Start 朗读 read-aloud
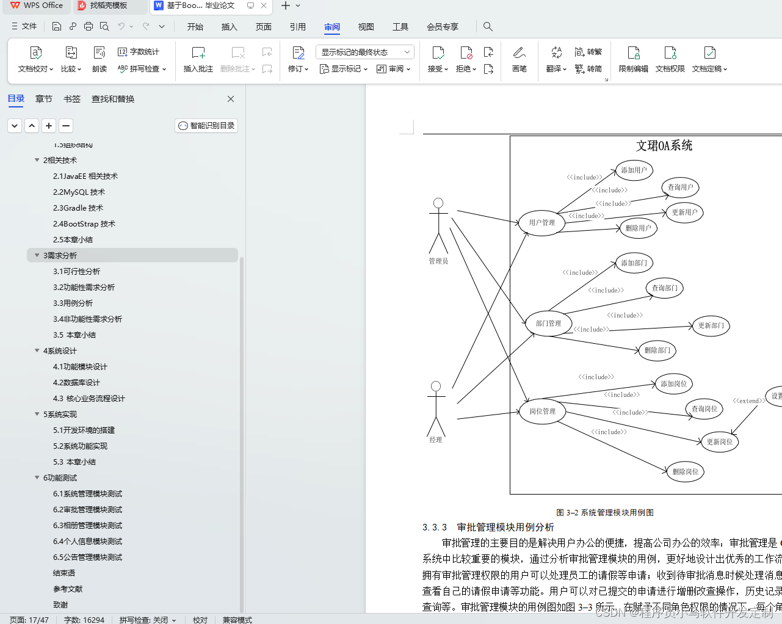 point(99,60)
